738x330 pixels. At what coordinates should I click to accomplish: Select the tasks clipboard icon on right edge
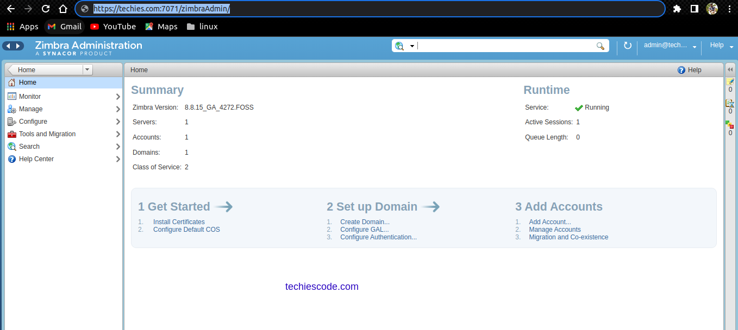[x=730, y=103]
